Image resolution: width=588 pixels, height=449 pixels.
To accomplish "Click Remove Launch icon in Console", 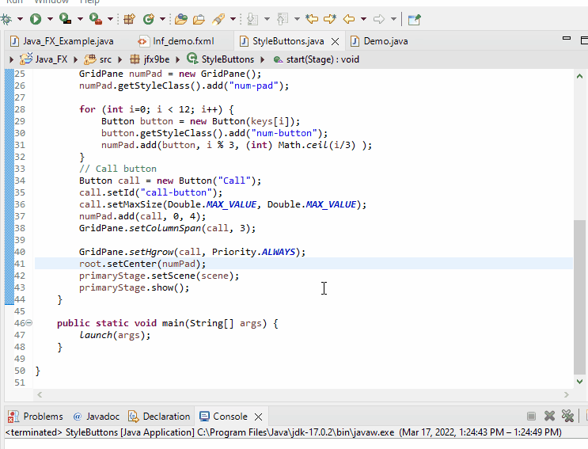I will point(550,417).
